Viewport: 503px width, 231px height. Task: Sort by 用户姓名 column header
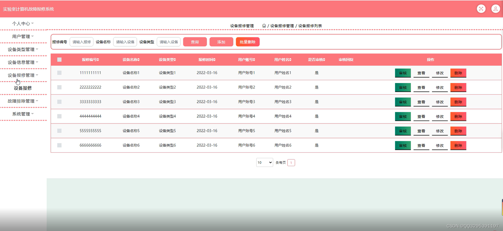pos(283,60)
